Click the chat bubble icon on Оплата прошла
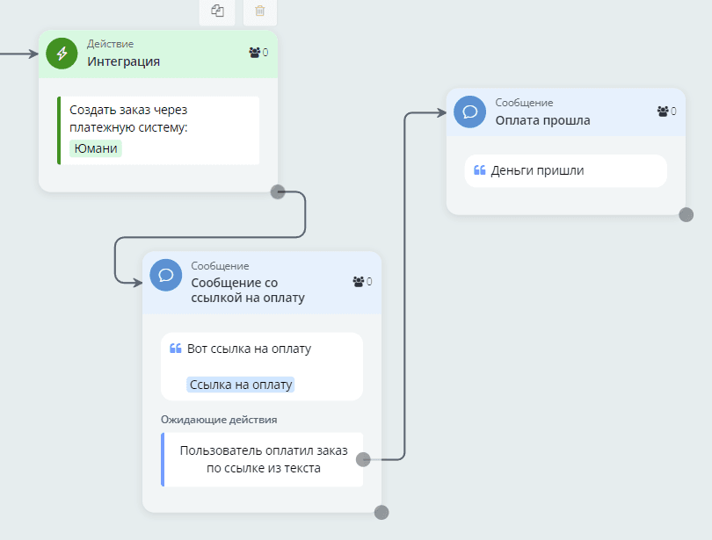 tap(470, 112)
